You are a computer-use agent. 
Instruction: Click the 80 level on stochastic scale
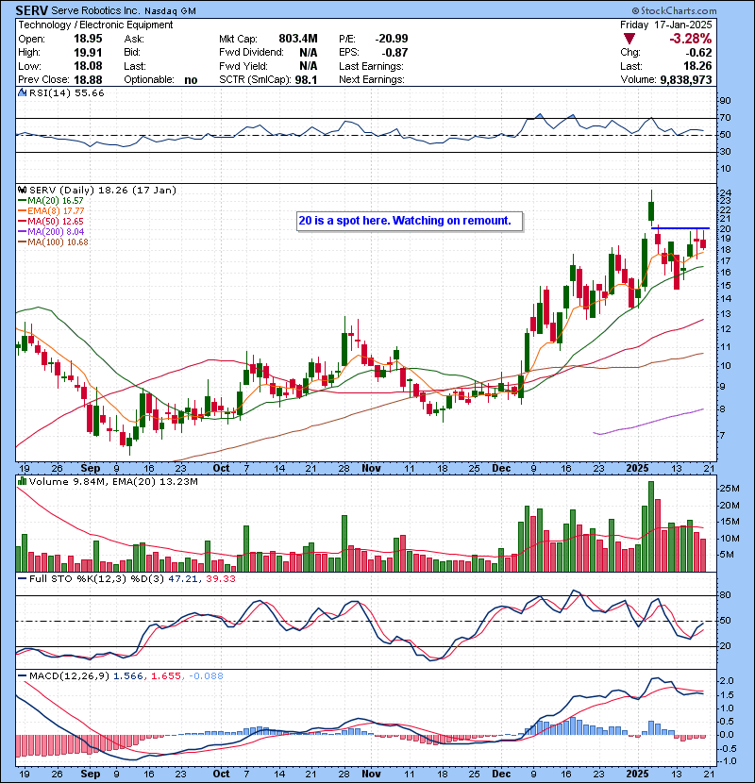point(726,595)
